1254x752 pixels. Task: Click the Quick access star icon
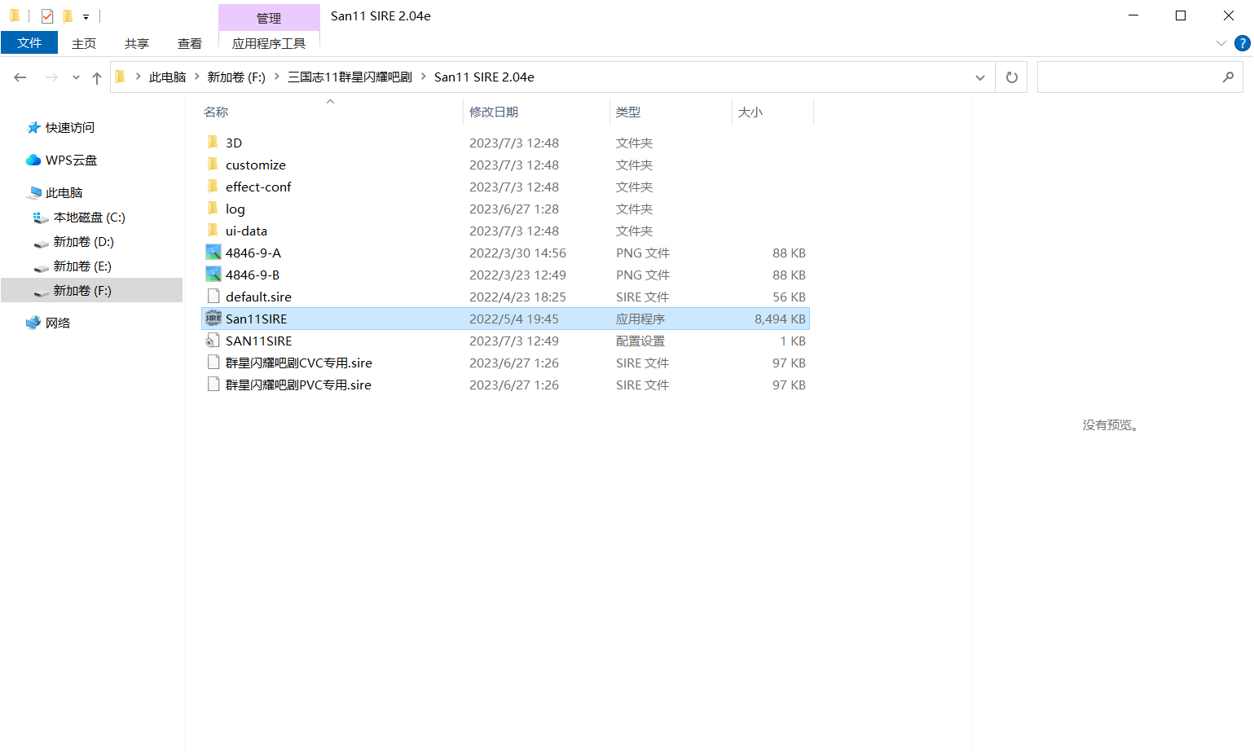pyautogui.click(x=34, y=128)
